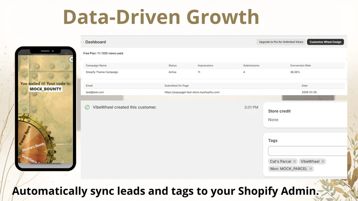Click the Active status cell
358x201 pixels.
[172, 72]
